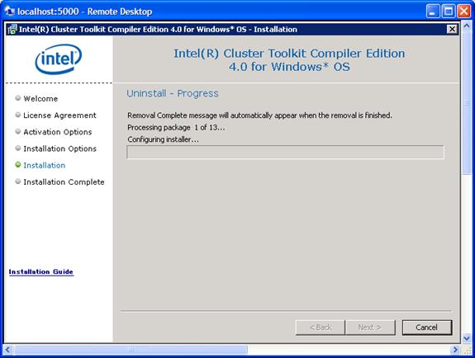Click the bullet next to Welcome step
Screen dimensions: 475x358
pos(18,97)
